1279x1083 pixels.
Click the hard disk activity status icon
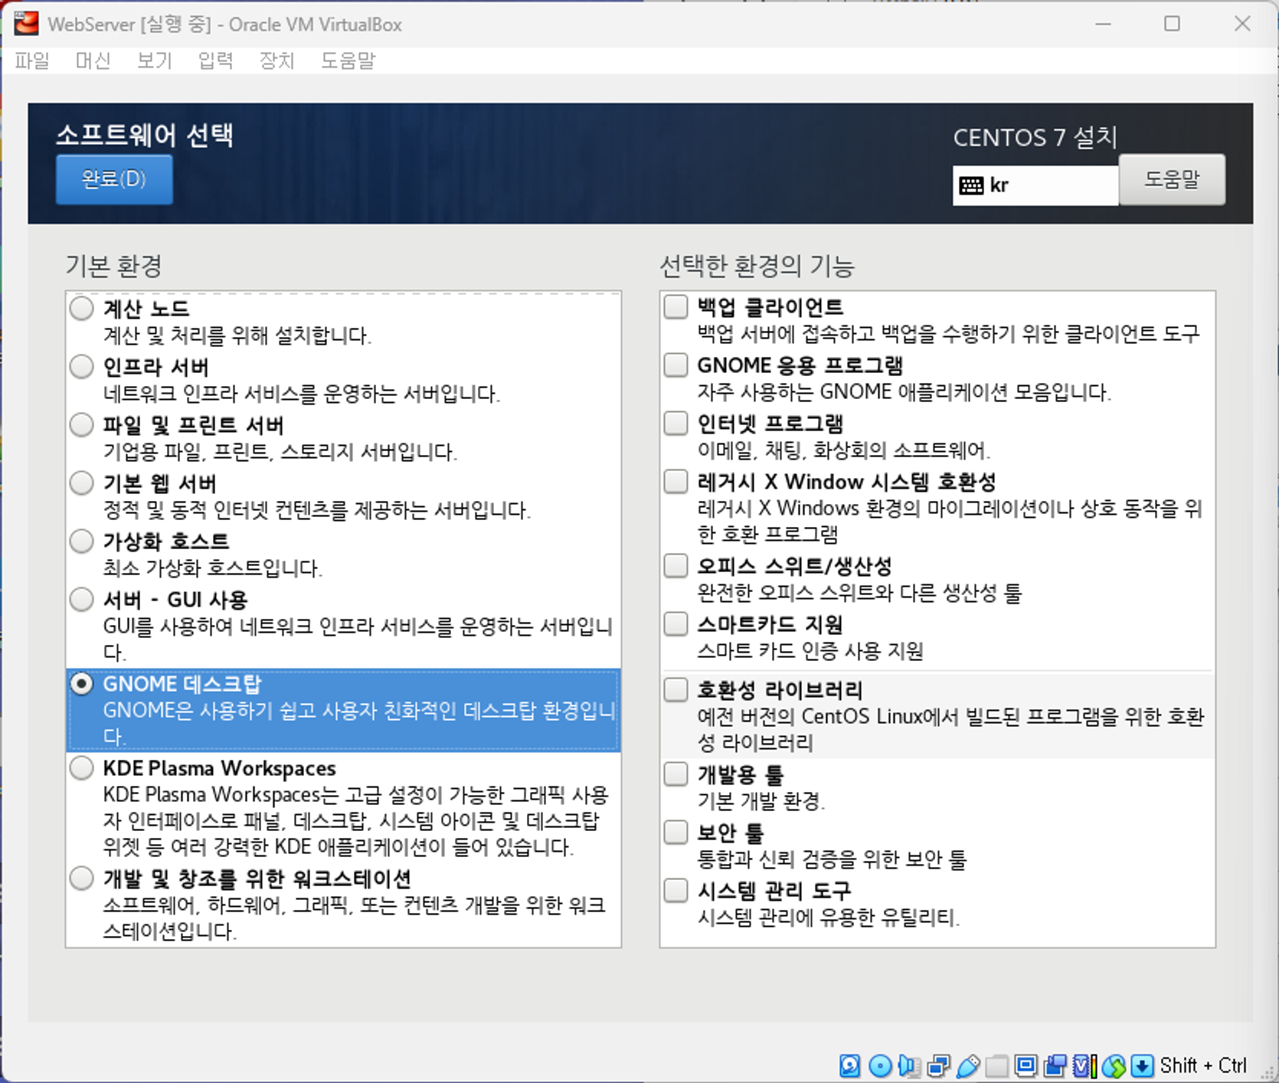pos(849,1065)
